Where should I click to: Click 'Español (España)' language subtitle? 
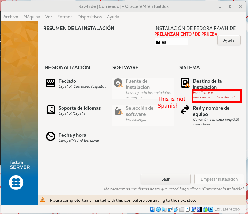72,113
